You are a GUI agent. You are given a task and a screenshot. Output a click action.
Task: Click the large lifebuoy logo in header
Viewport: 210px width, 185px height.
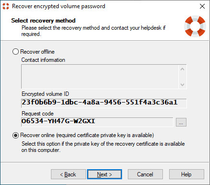(x=195, y=26)
